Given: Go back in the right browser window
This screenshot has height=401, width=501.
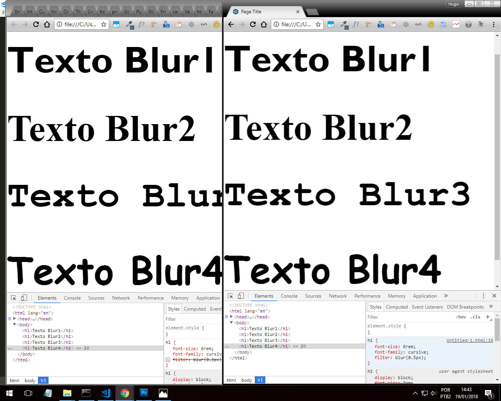Looking at the screenshot, I should (231, 24).
